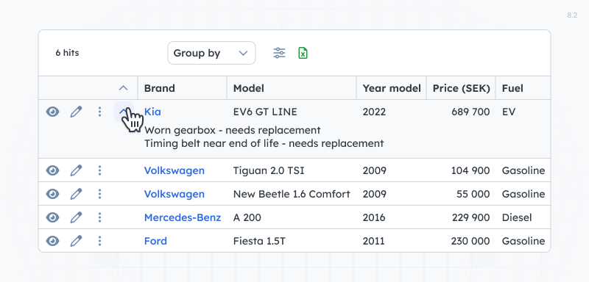Viewport: 589px width, 282px height.
Task: Open kebab menu on Ford Fiesta row
Action: click(99, 241)
